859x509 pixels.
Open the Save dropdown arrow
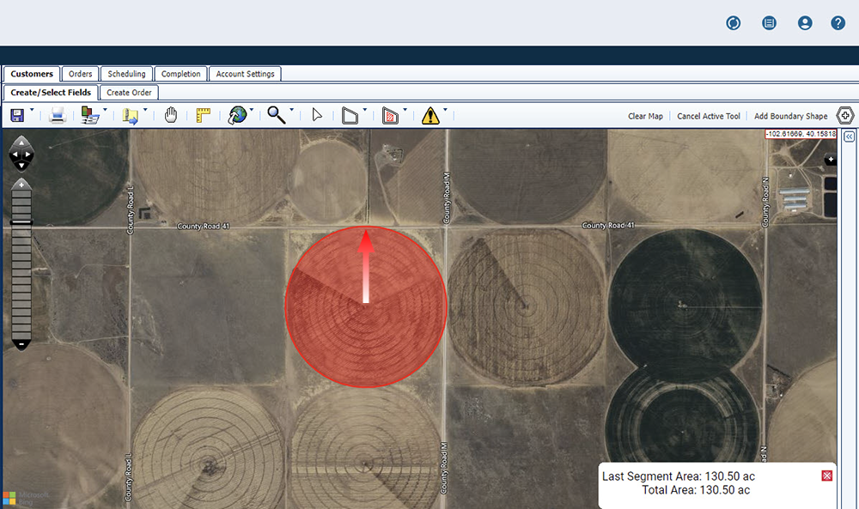point(32,110)
